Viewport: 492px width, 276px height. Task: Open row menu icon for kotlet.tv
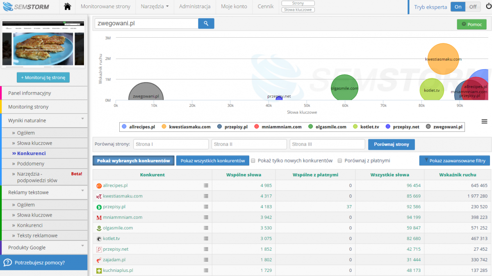click(206, 239)
